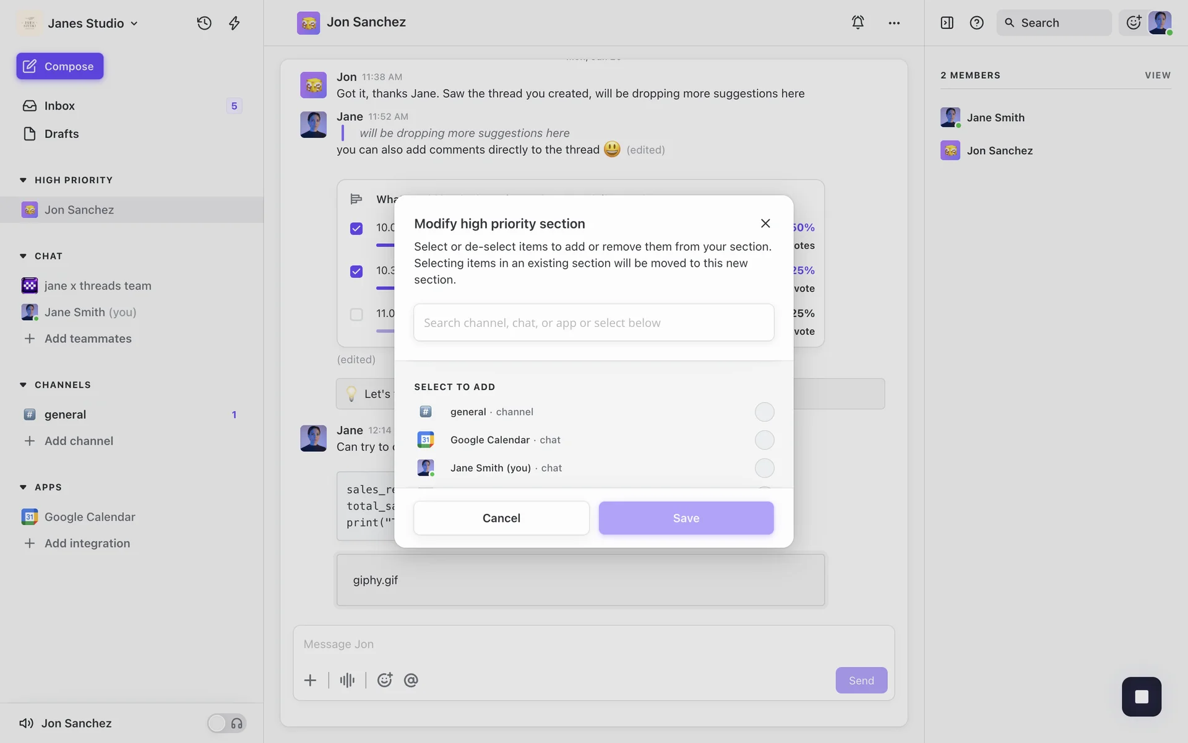Open the three-dot more options menu

[894, 23]
